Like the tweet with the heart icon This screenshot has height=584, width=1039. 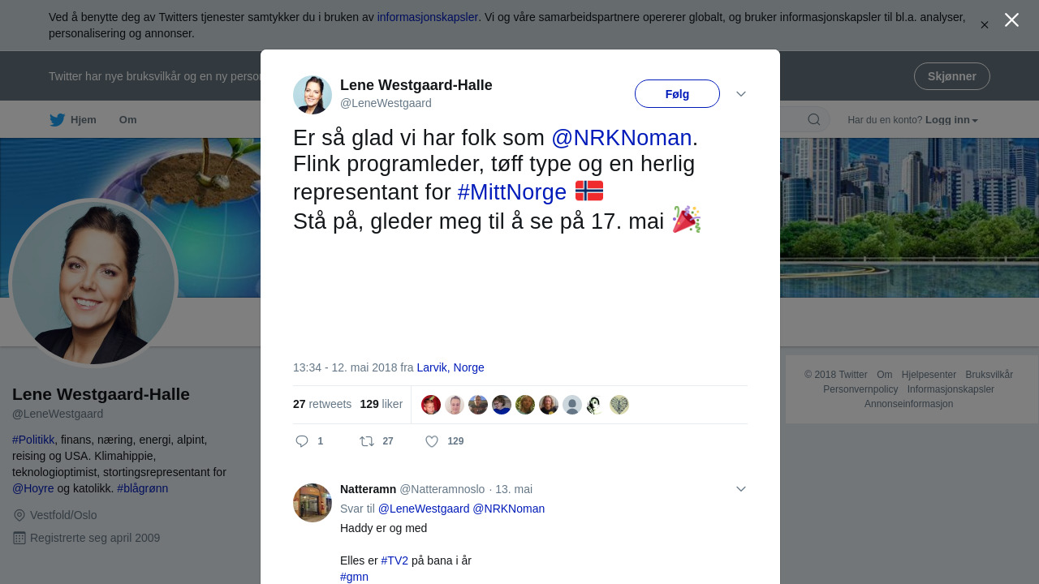tap(432, 441)
